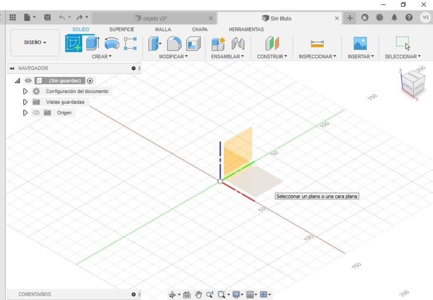Activate the Sin guardar component radio button
This screenshot has width=433, height=300.
click(x=90, y=81)
